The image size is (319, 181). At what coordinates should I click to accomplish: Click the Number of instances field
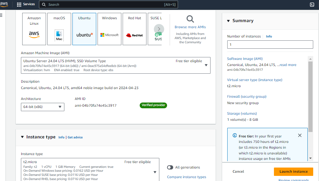270,45
